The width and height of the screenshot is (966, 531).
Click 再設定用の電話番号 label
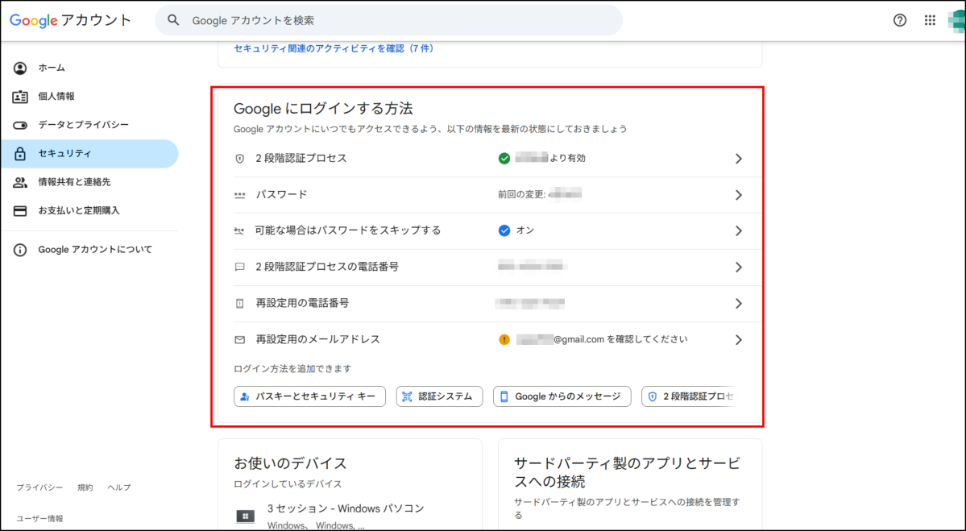click(302, 303)
